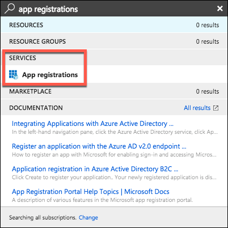Open Application registration in Azure Active Directory B2C
Image resolution: width=228 pixels, height=228 pixels.
point(95,169)
